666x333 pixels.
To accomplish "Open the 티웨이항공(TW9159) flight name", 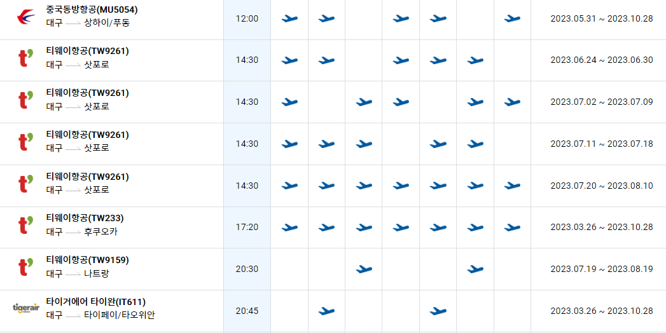I will (88, 260).
